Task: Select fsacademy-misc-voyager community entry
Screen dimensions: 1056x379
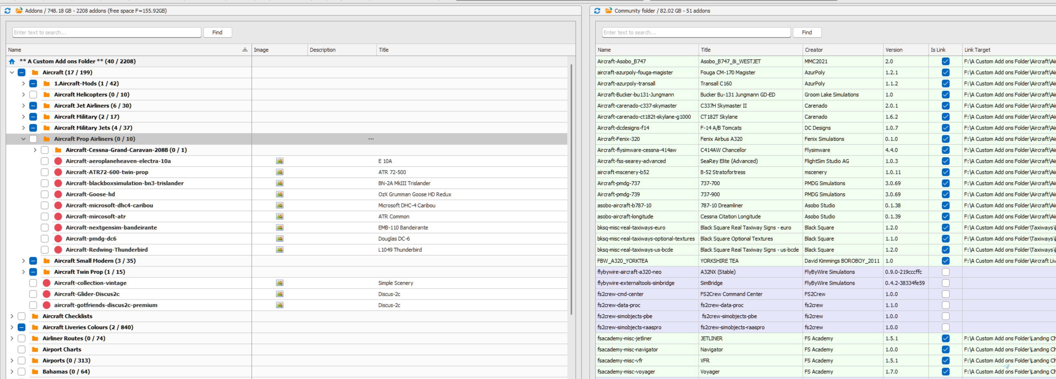Action: (x=825, y=371)
